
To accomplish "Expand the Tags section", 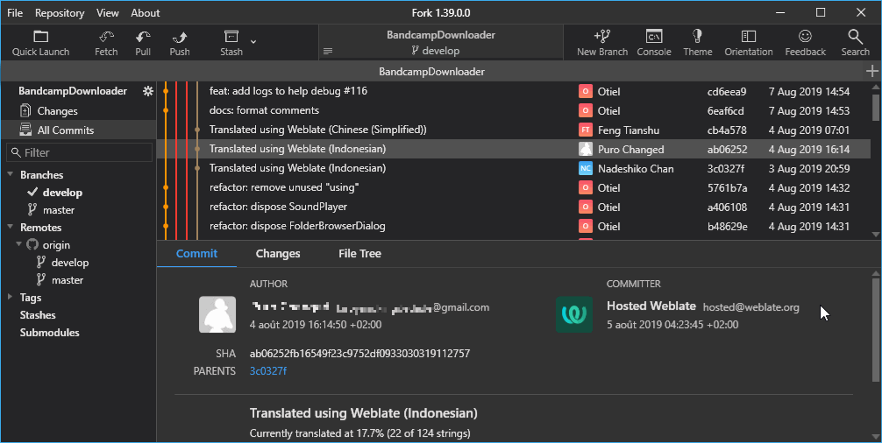I will point(11,298).
